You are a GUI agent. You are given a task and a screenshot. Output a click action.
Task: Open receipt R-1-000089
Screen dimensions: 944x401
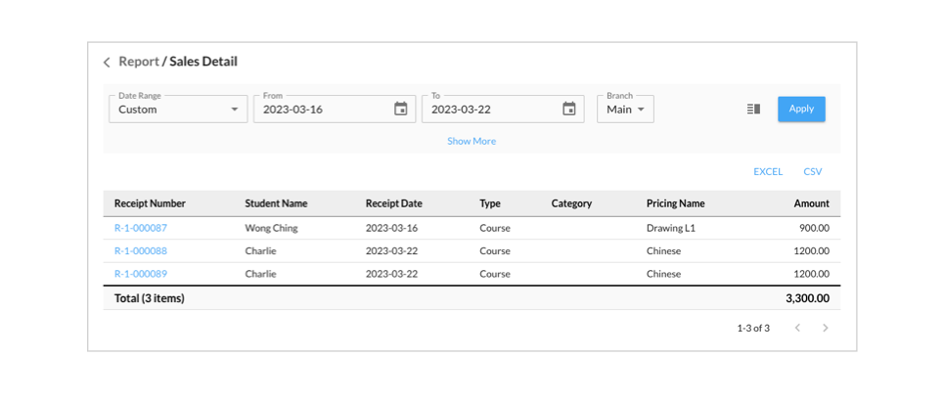coord(141,274)
